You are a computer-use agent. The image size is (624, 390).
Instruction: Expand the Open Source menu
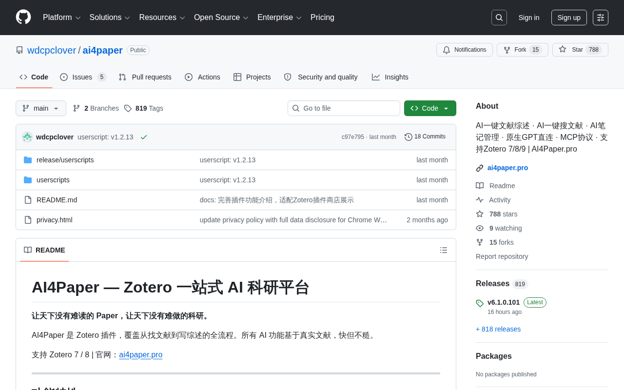pyautogui.click(x=221, y=18)
